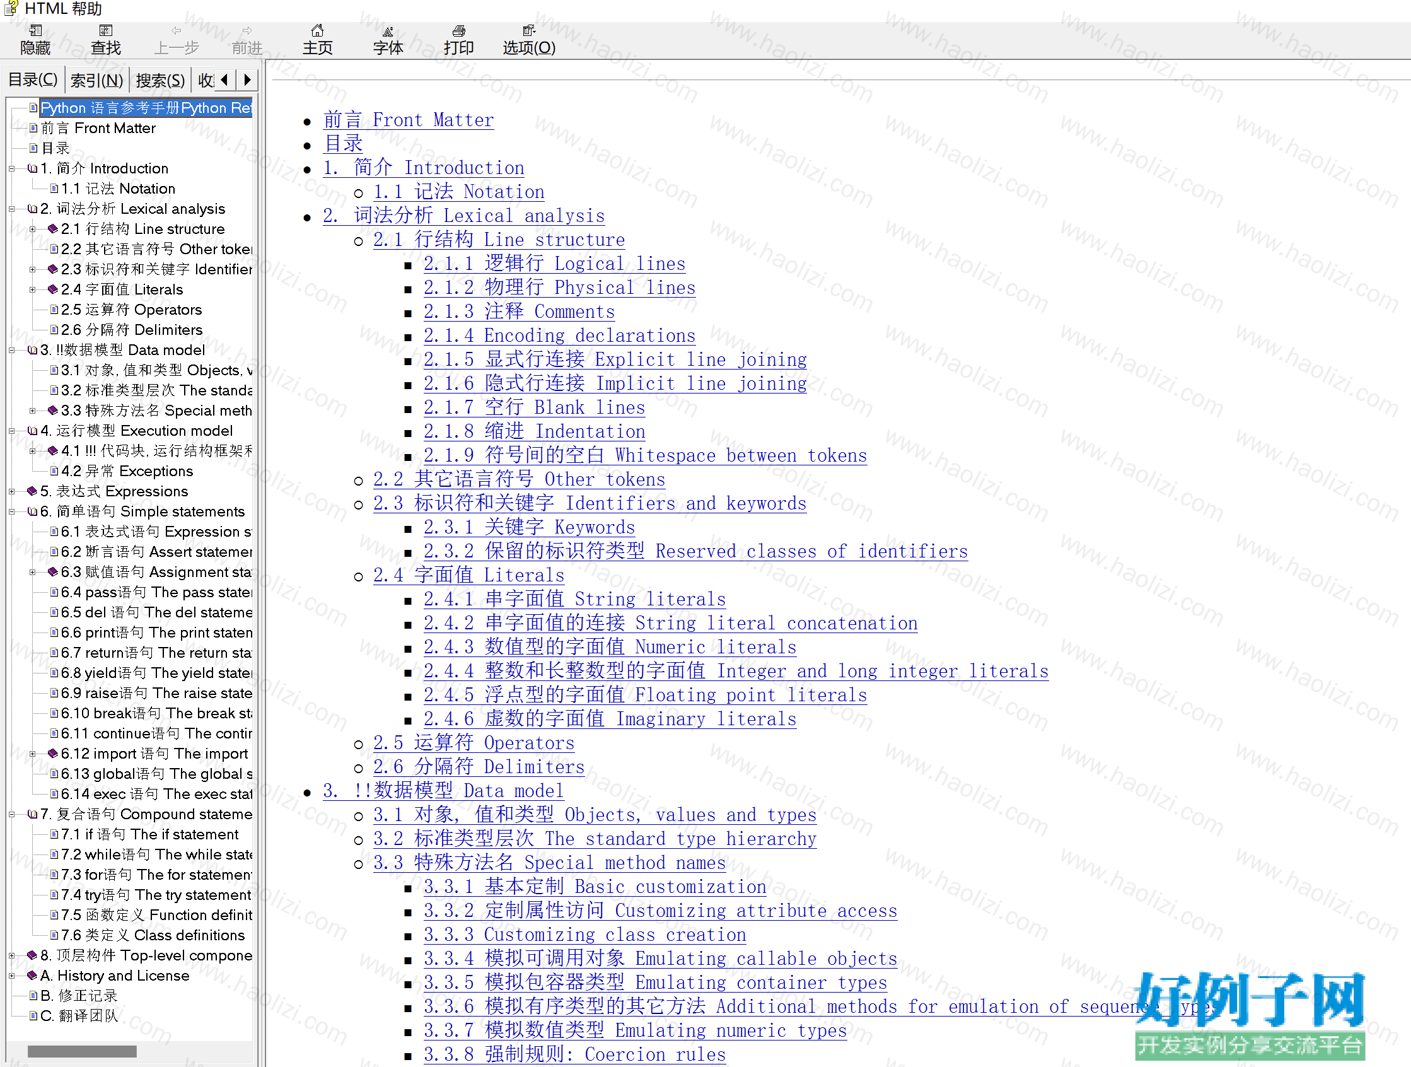
Task: Click book icon beside A. History and License
Action: click(x=33, y=976)
